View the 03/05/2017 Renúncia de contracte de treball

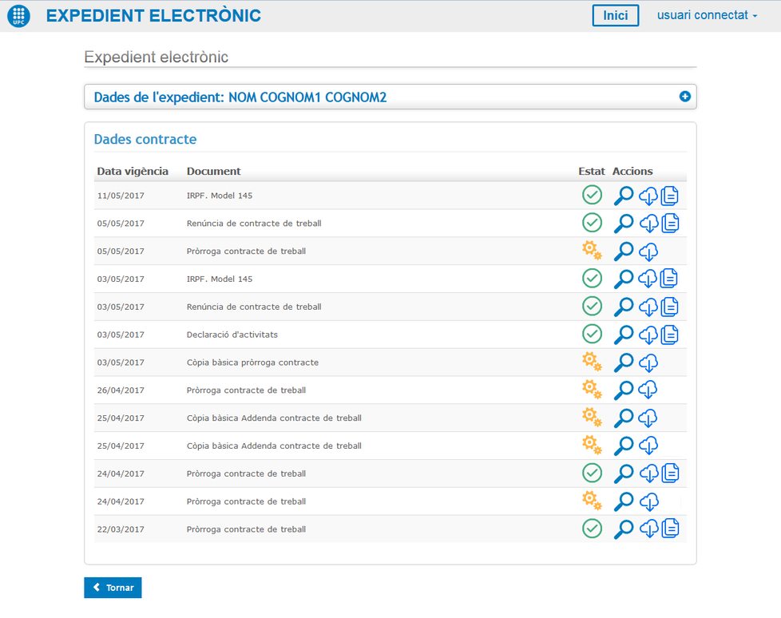(x=624, y=307)
